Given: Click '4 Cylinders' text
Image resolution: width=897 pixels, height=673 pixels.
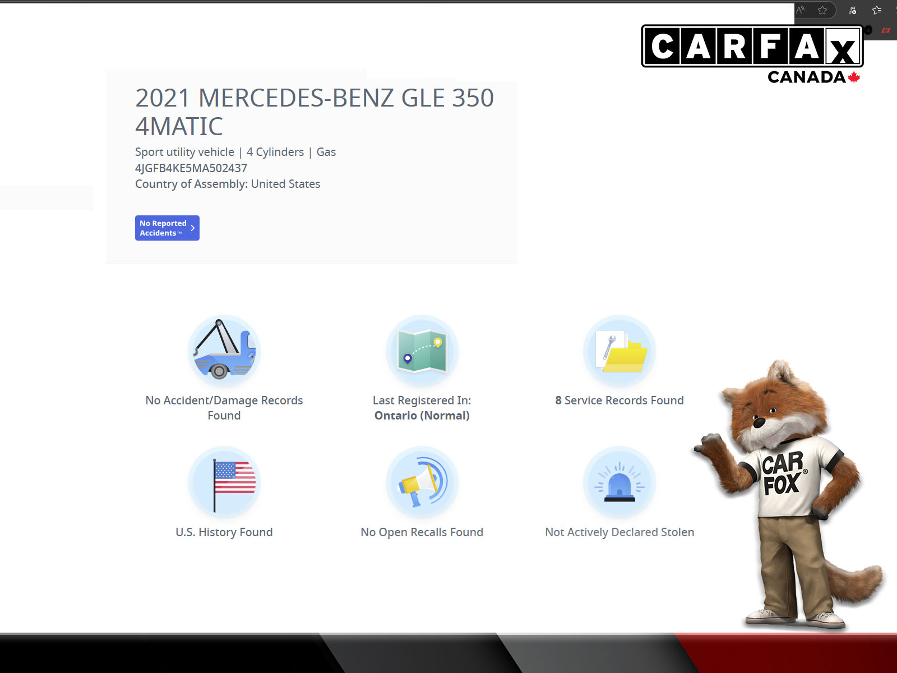Looking at the screenshot, I should tap(275, 152).
